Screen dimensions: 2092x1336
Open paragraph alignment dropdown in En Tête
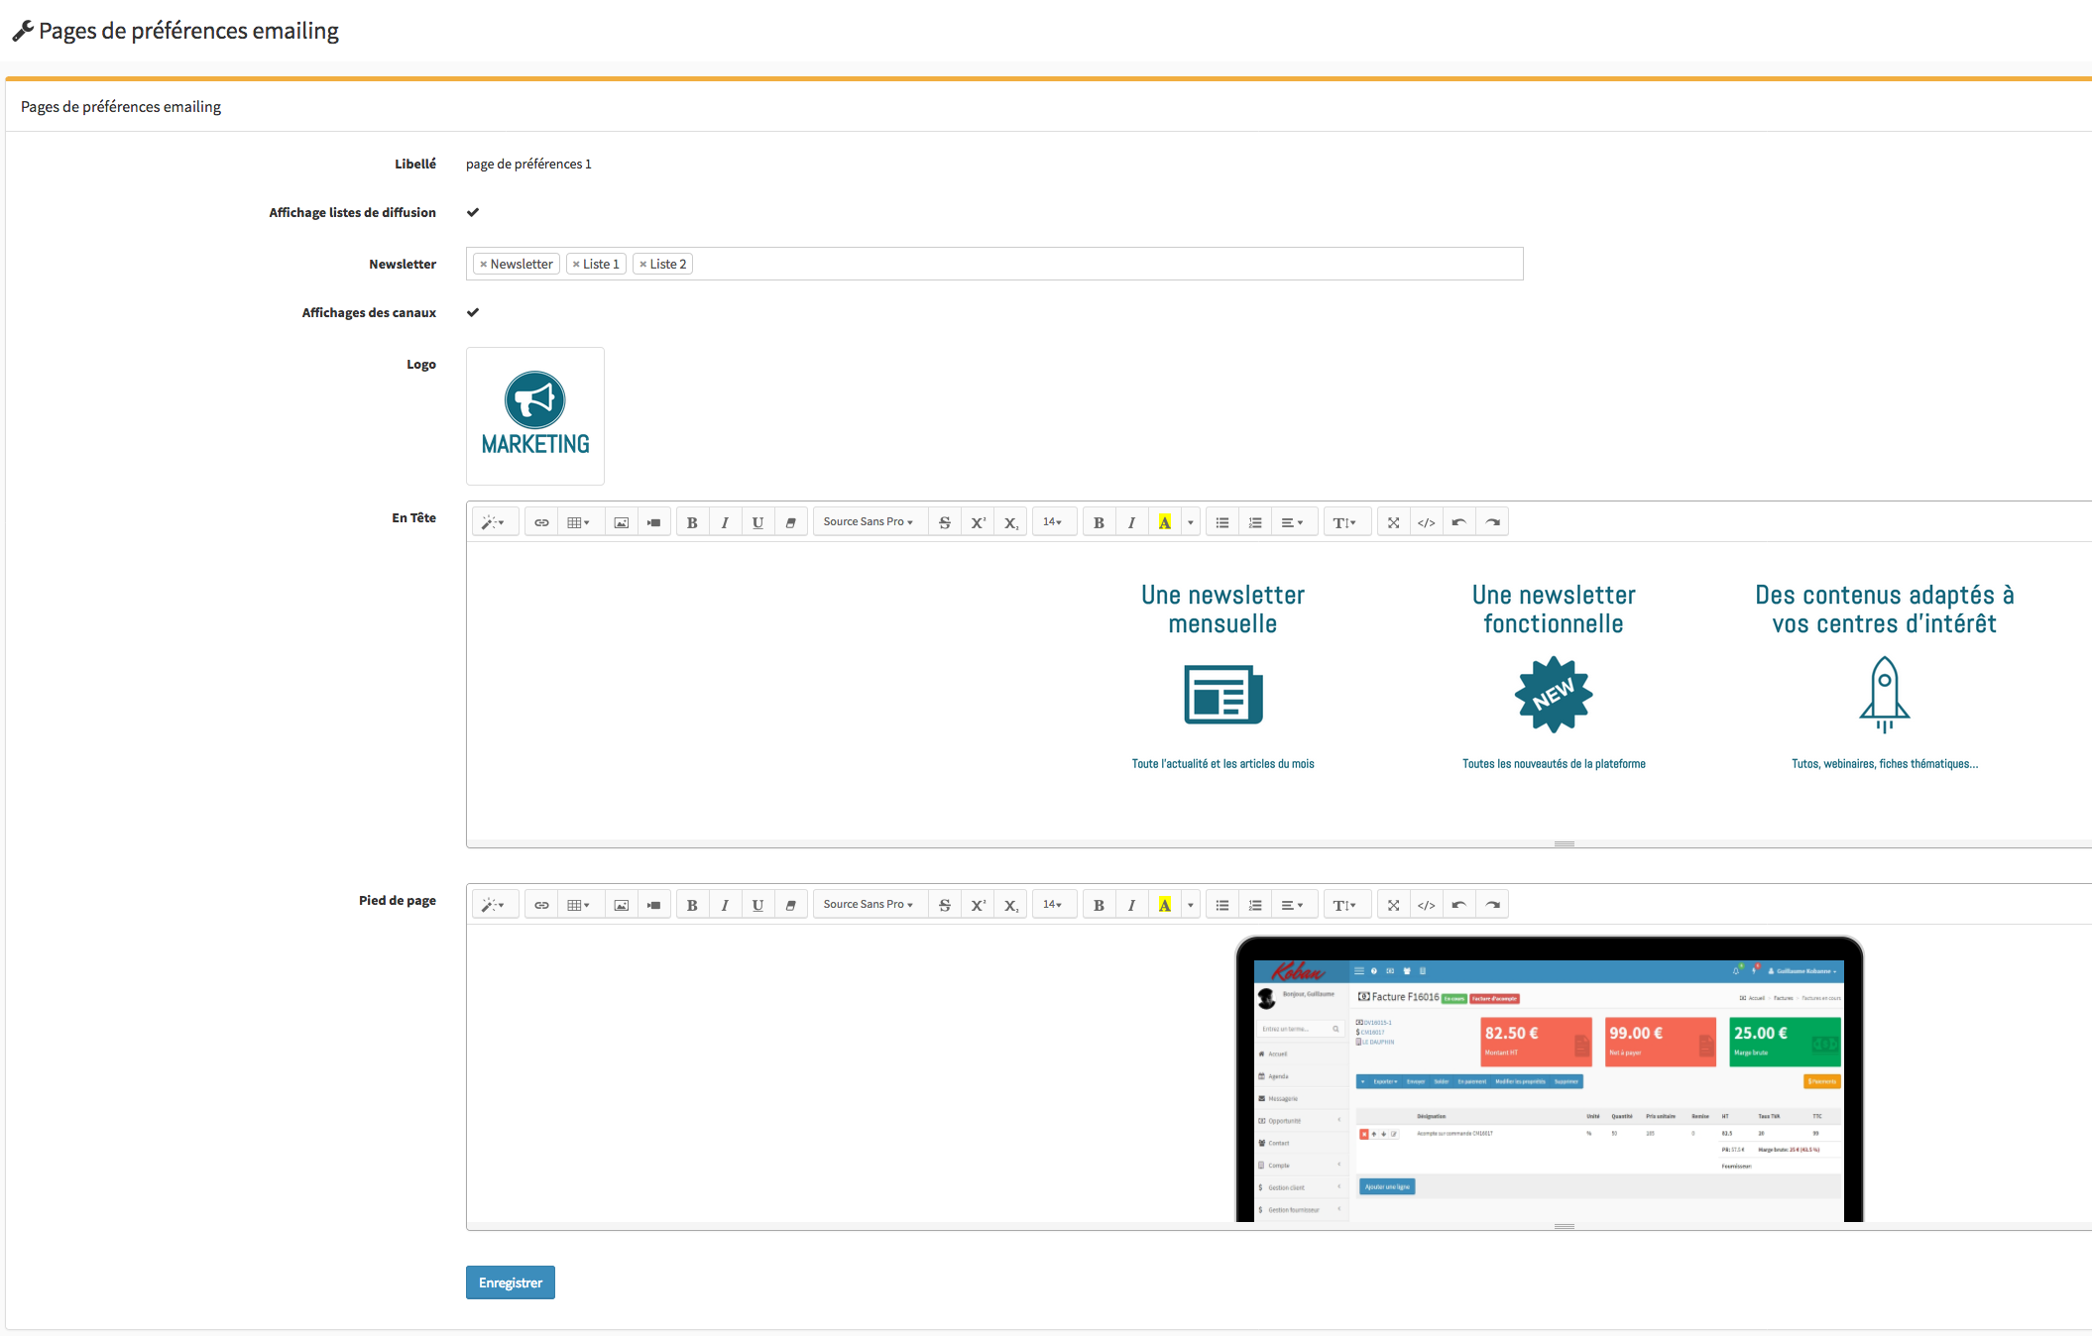coord(1292,522)
